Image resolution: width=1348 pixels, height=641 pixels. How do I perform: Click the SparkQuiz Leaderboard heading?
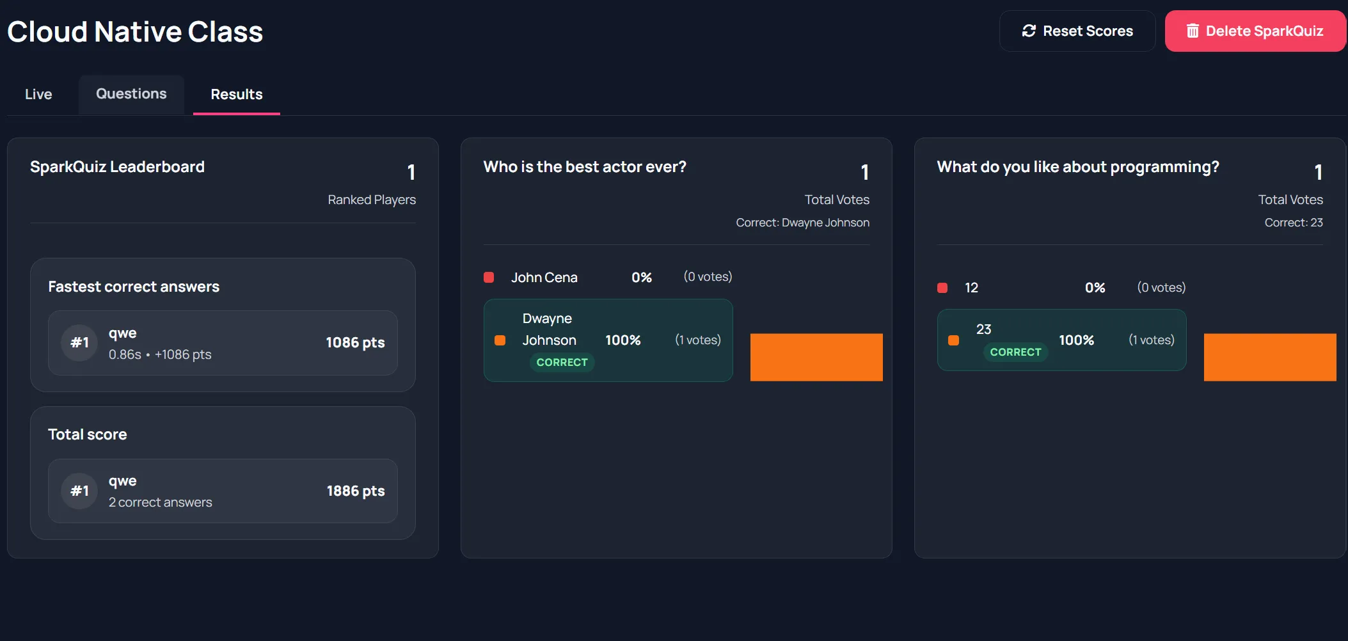pyautogui.click(x=117, y=166)
